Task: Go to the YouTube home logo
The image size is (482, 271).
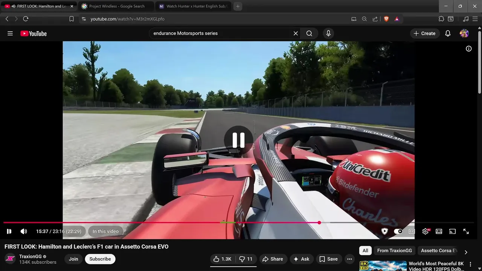Action: (x=34, y=33)
